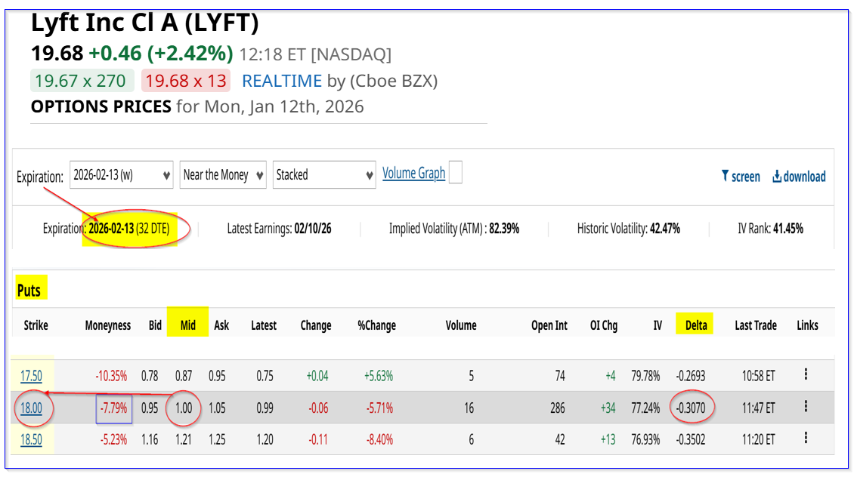The image size is (854, 477).
Task: Toggle the Volume Graph checkbox
Action: (455, 173)
